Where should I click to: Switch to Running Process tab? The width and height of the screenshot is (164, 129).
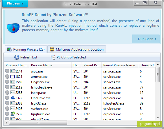tap(26, 49)
